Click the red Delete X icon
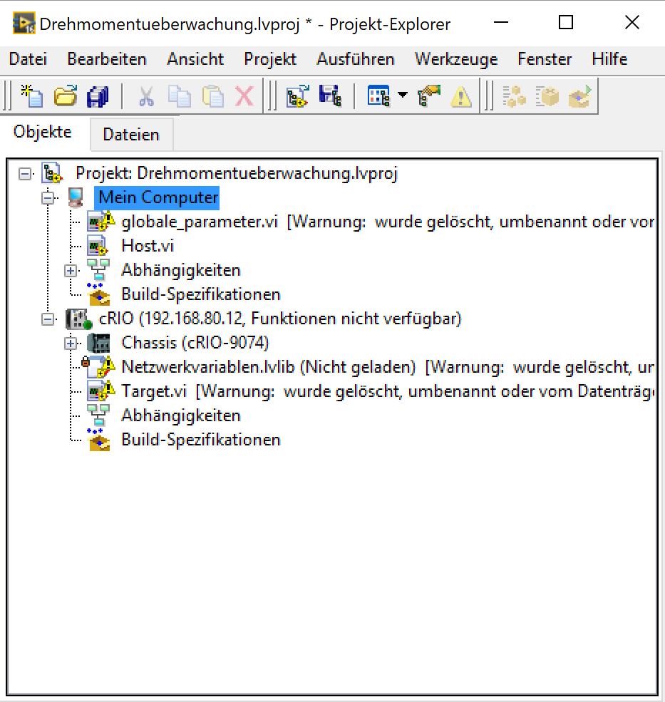665x702 pixels. pyautogui.click(x=244, y=96)
